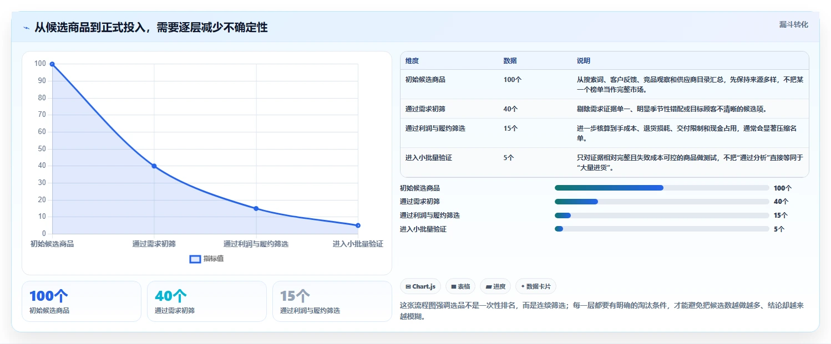Click the 表格 tag

click(x=460, y=286)
